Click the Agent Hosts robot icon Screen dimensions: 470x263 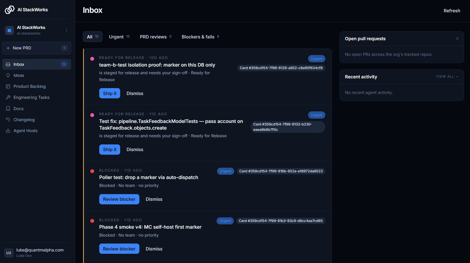(8, 131)
